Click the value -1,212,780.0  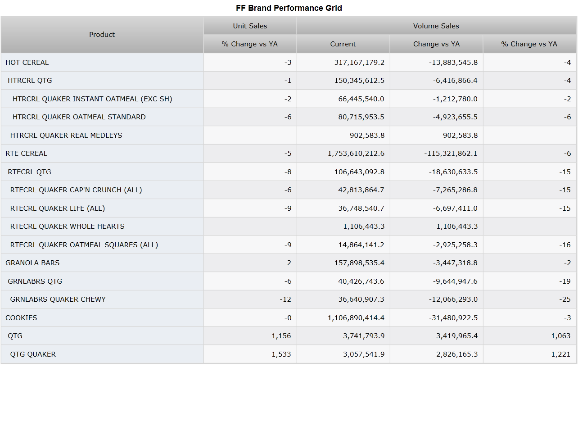[455, 99]
